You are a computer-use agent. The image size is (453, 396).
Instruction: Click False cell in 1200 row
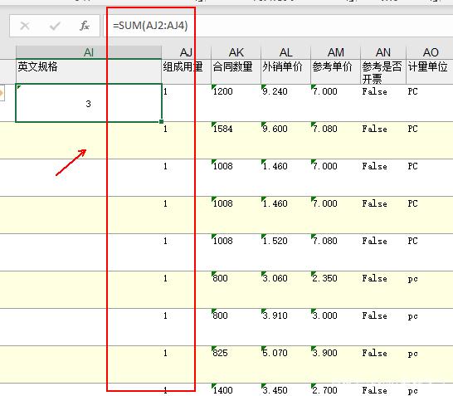pos(383,103)
